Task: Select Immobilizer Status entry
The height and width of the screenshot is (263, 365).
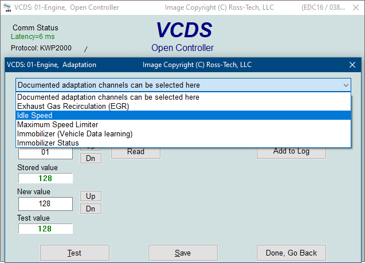Action: click(183, 143)
